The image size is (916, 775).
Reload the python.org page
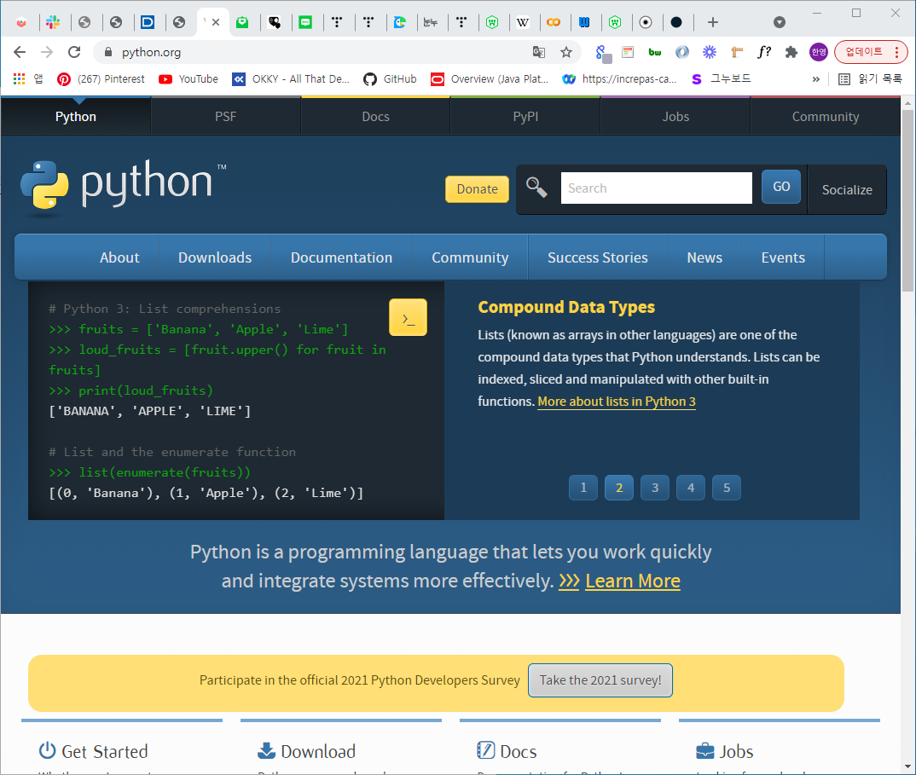click(74, 52)
